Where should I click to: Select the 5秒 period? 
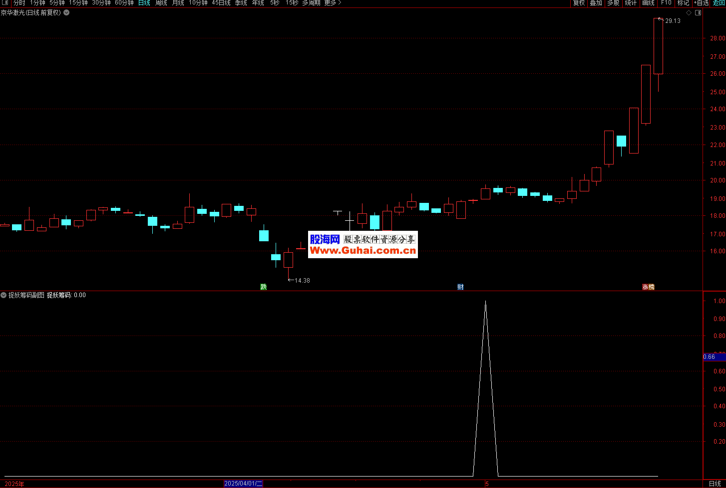275,3
